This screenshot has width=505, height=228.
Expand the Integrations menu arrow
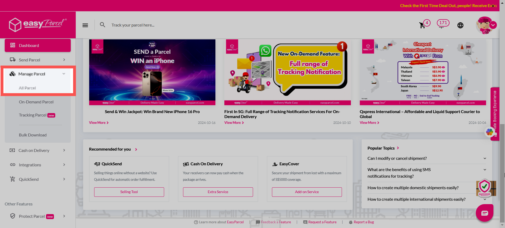64,165
